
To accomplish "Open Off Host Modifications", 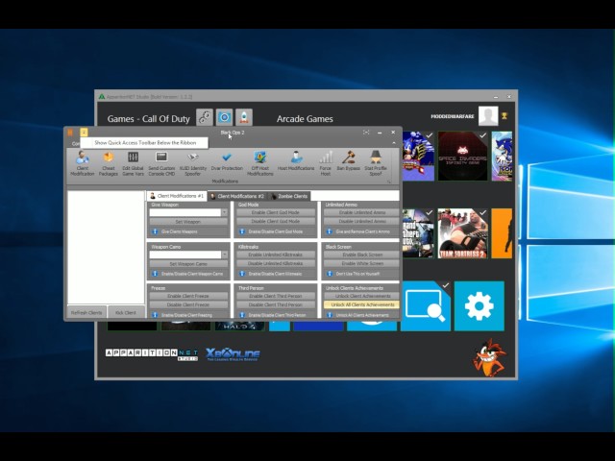I will point(260,163).
